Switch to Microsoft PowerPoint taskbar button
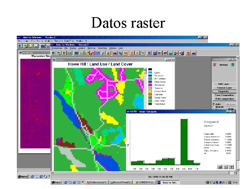This screenshot has width=252, height=189. coord(121,182)
